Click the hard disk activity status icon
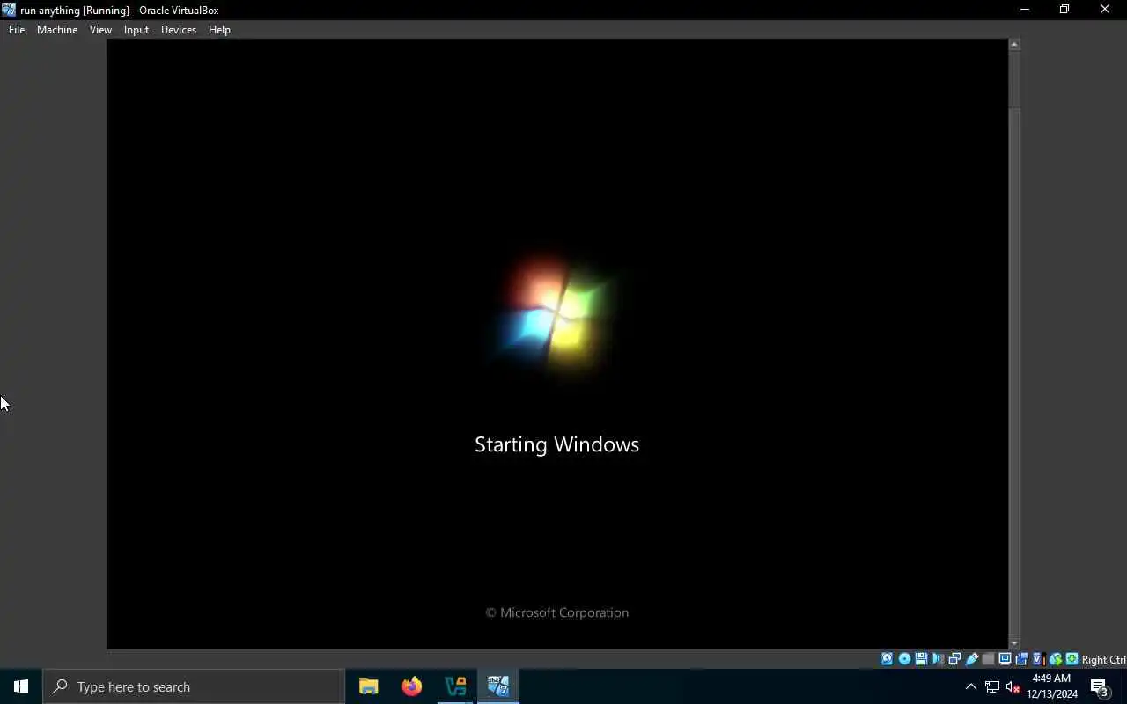This screenshot has width=1127, height=704. tap(887, 659)
